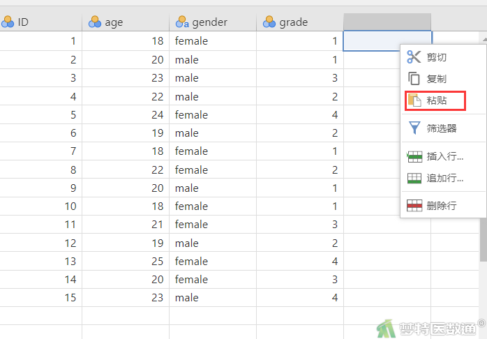The image size is (487, 339).
Task: Choose 删除行 (Delete Row) menu entry
Action: click(x=443, y=206)
